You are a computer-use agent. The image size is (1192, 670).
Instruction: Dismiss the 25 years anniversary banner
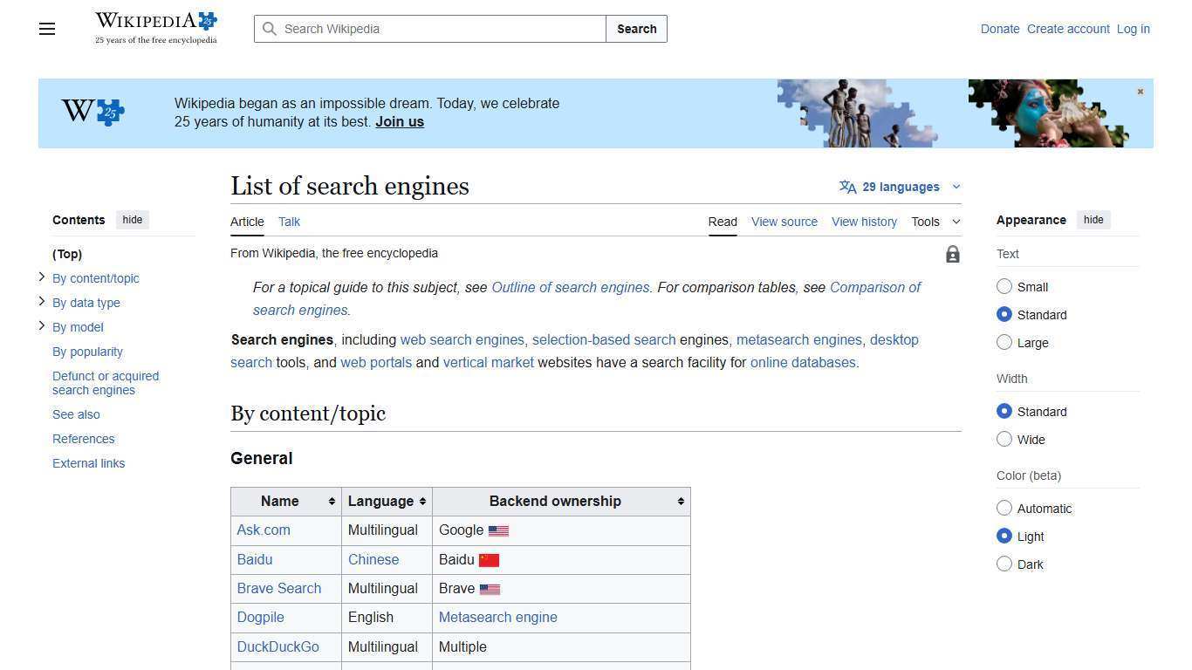pos(1140,91)
